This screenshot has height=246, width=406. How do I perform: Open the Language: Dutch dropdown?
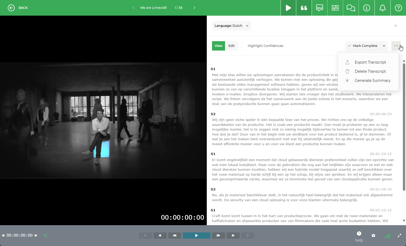pos(231,26)
